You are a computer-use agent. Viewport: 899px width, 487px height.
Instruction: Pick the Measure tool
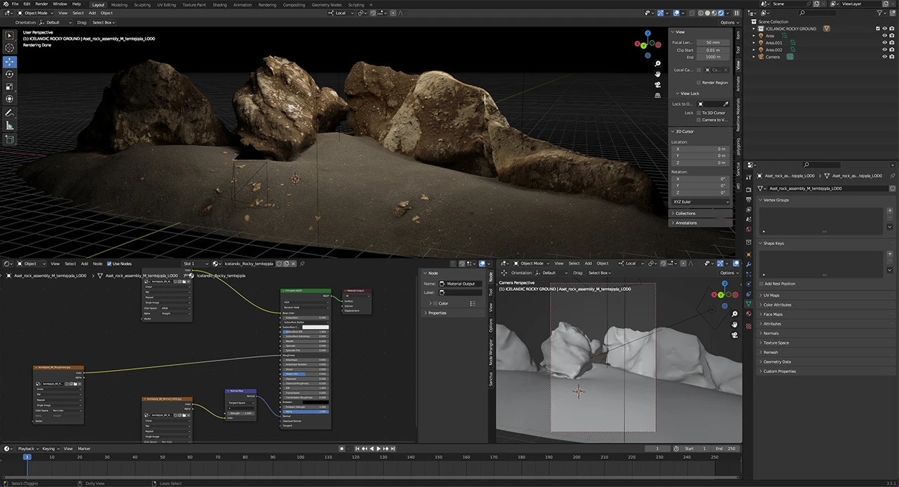pyautogui.click(x=10, y=125)
